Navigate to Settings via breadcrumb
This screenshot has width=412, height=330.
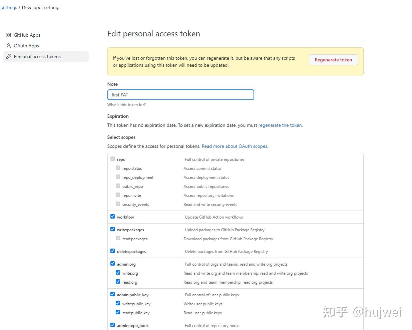pyautogui.click(x=9, y=7)
